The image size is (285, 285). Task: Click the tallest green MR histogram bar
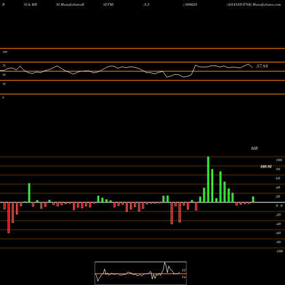tap(208, 180)
